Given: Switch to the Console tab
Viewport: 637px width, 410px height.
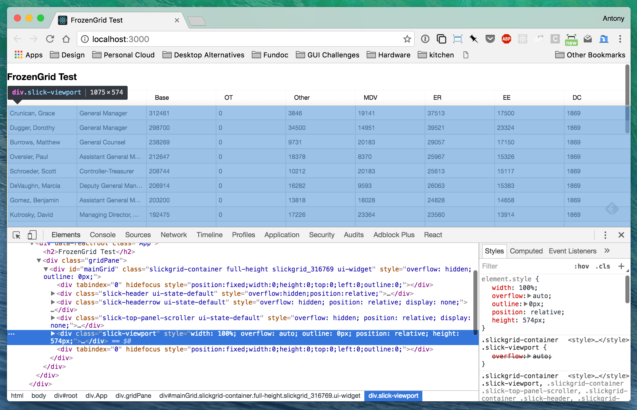Looking at the screenshot, I should point(102,235).
